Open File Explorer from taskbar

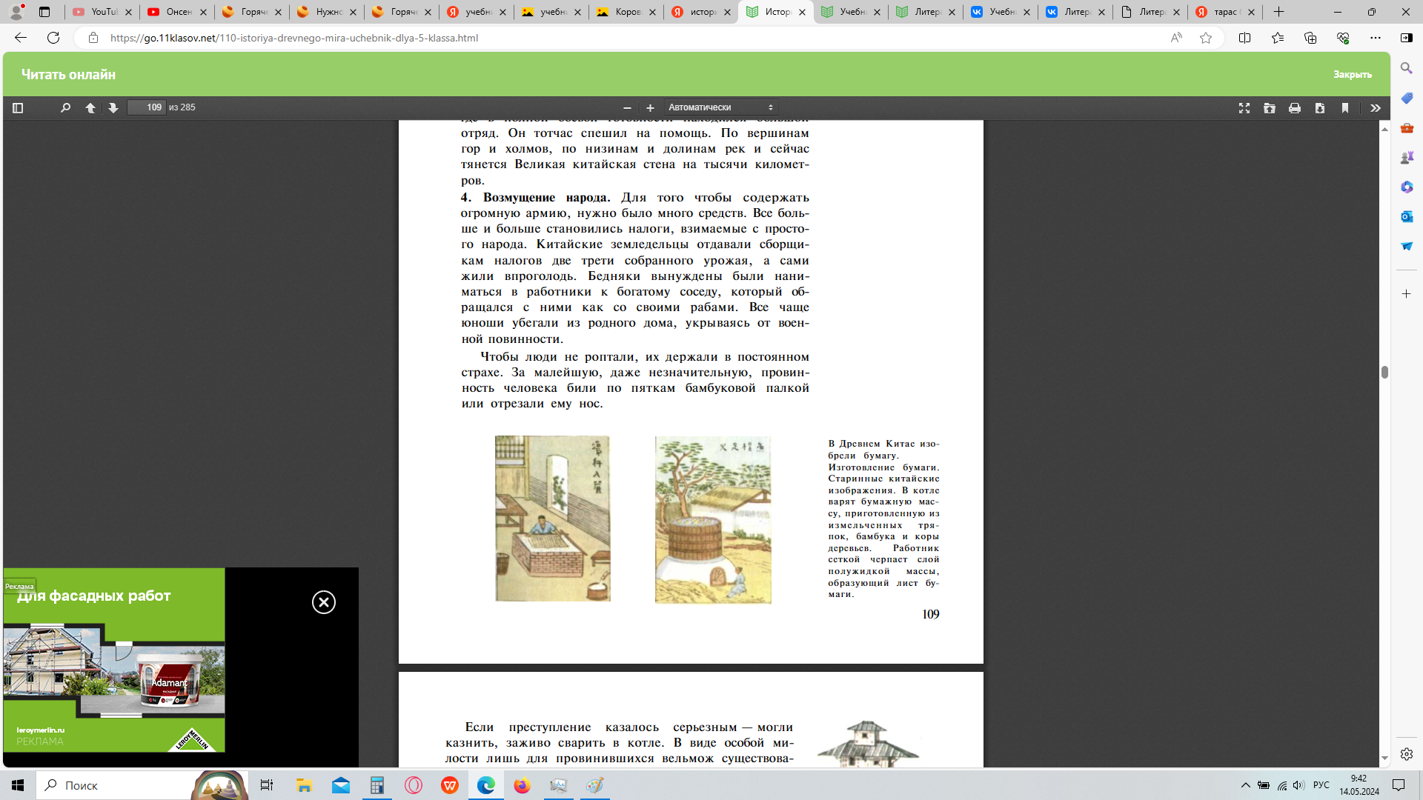(x=304, y=785)
